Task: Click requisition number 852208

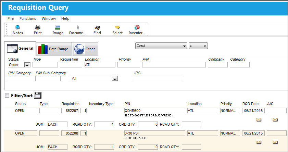Action: click(x=70, y=133)
